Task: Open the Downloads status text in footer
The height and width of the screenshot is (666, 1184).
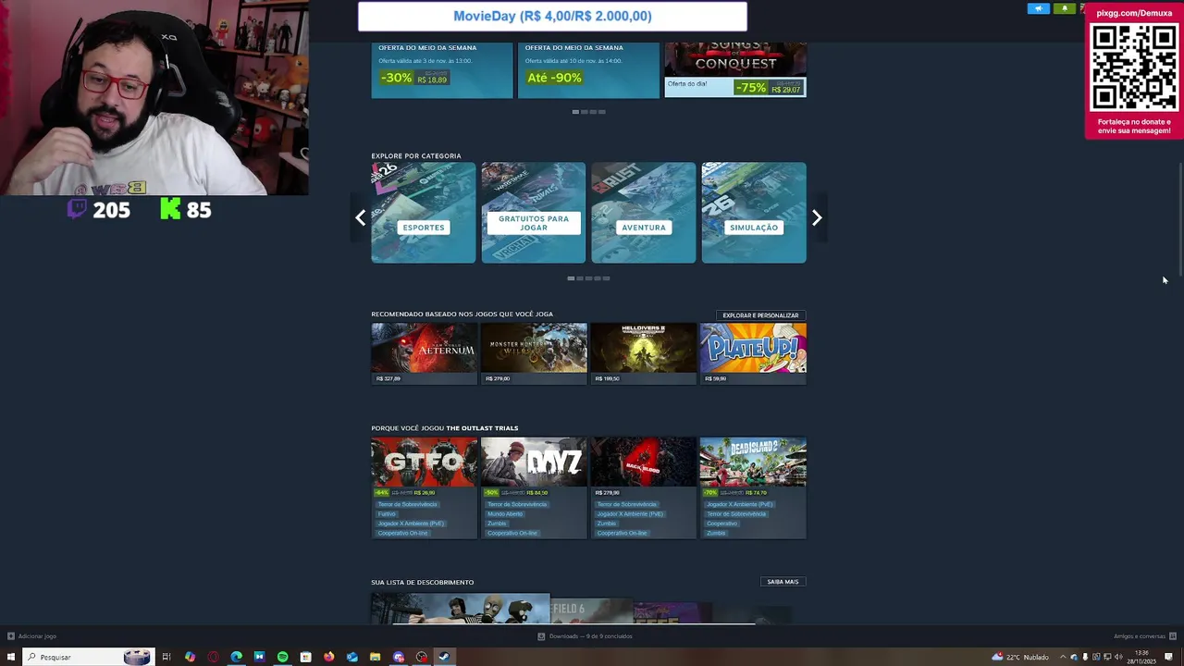Action: pyautogui.click(x=591, y=636)
